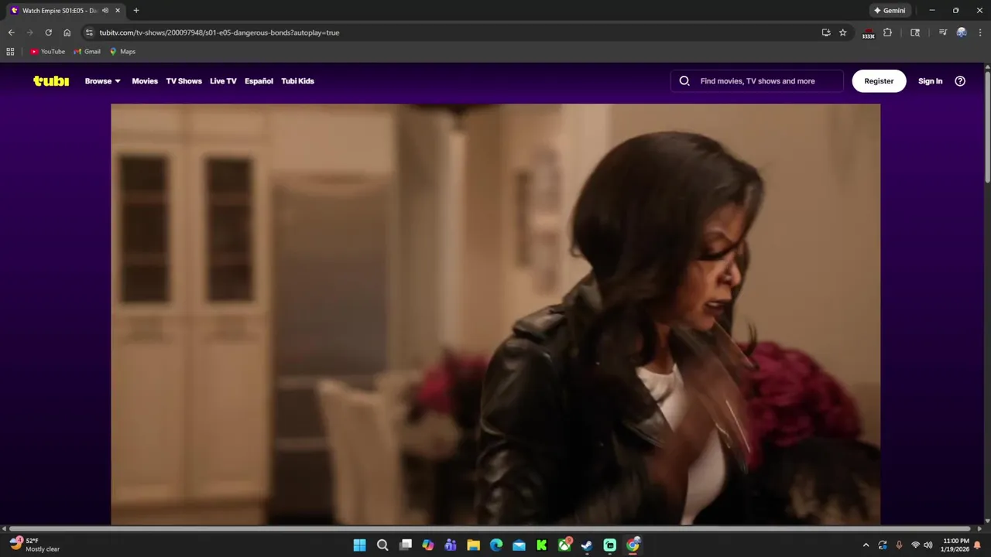Click the video player to pause playback

[x=495, y=314]
